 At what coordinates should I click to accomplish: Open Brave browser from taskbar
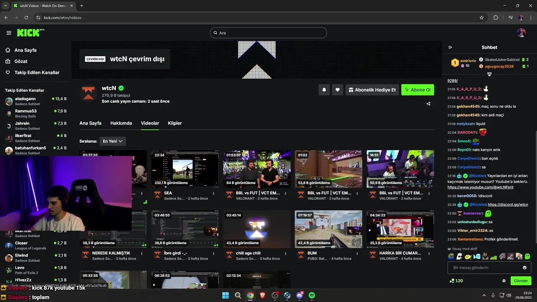(263, 295)
